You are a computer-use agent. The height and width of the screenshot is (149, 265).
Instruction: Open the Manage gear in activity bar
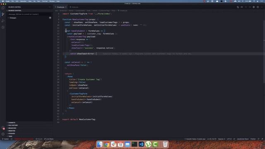point(3,134)
